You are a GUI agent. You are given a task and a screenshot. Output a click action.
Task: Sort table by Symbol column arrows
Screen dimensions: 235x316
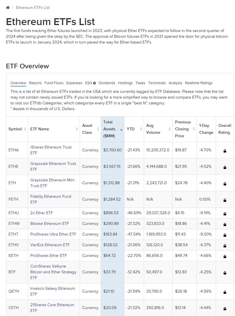click(25, 129)
